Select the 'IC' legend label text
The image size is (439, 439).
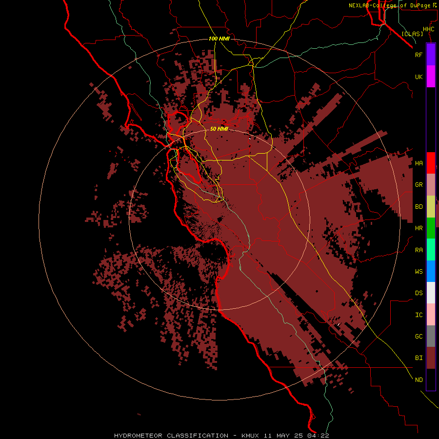click(419, 315)
